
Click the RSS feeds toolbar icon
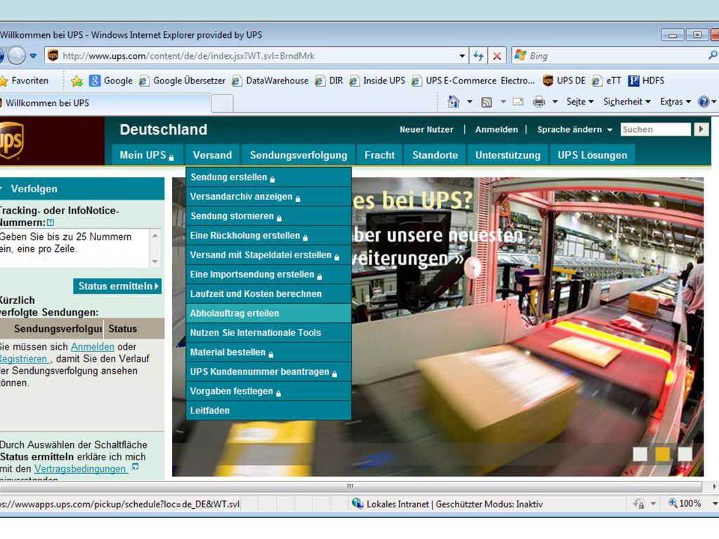coord(487,102)
